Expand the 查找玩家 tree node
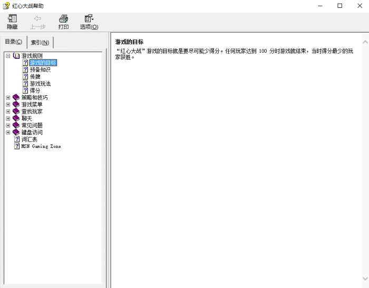Image resolution: width=369 pixels, height=288 pixels. pos(8,112)
